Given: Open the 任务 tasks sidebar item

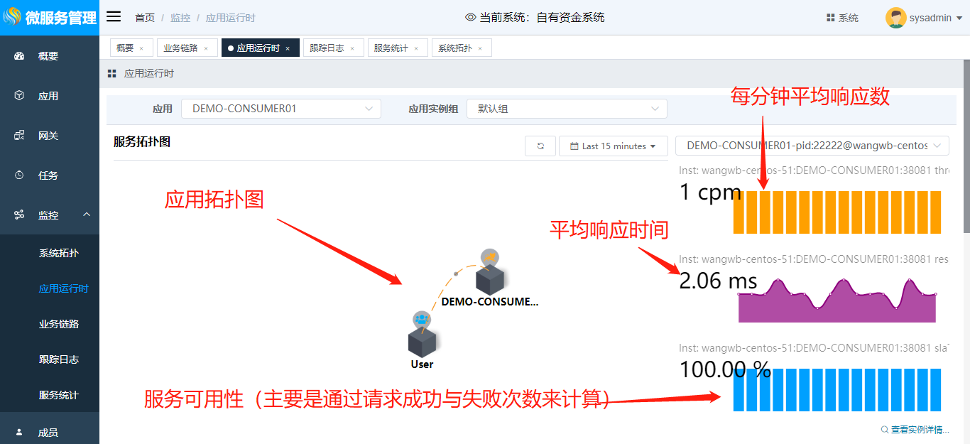Looking at the screenshot, I should coord(48,175).
